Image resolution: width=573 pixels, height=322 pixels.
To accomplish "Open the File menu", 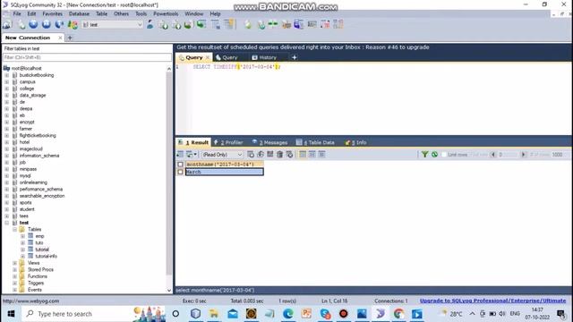I will click(x=17, y=14).
